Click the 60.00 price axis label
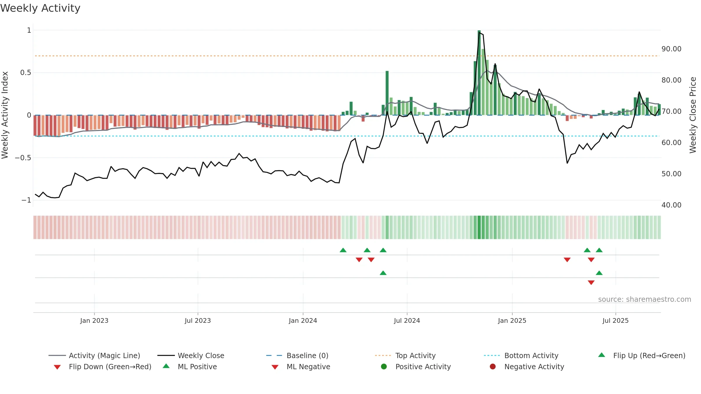 point(671,143)
